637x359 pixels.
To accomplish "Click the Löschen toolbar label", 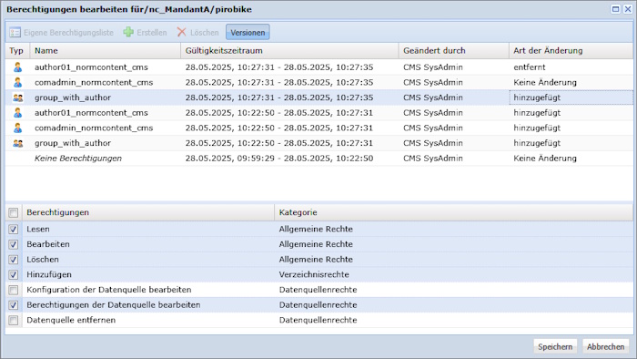I will point(205,33).
